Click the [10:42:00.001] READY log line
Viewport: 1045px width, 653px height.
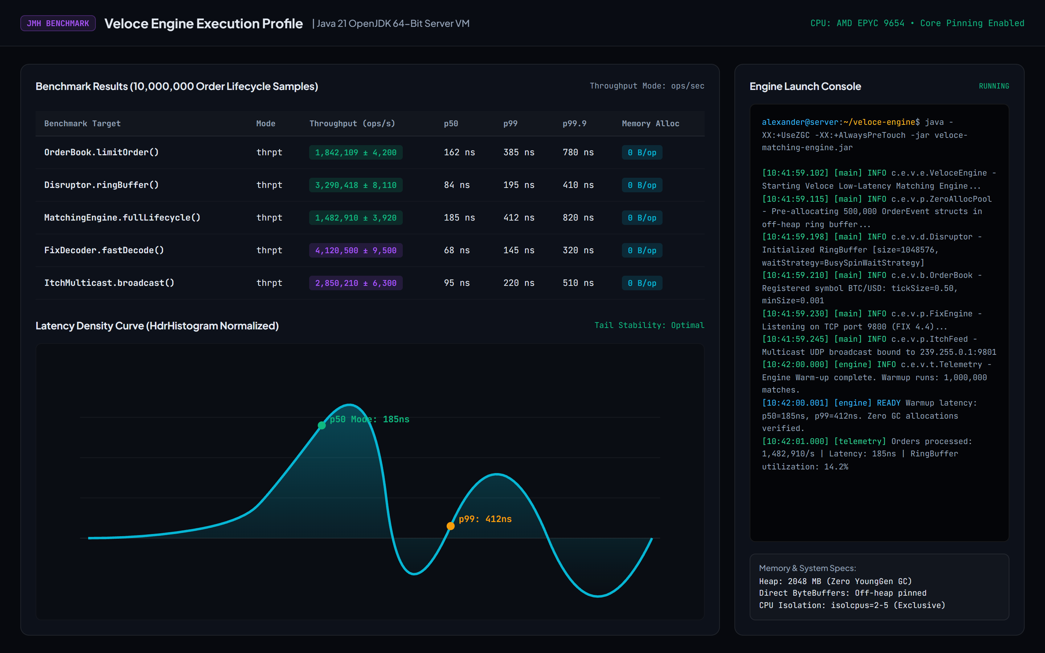[869, 415]
